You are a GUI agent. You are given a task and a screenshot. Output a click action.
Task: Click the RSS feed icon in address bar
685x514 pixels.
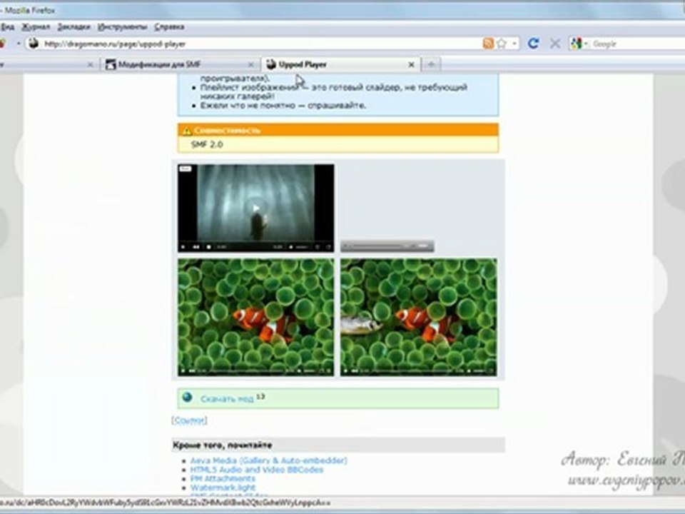click(x=488, y=44)
